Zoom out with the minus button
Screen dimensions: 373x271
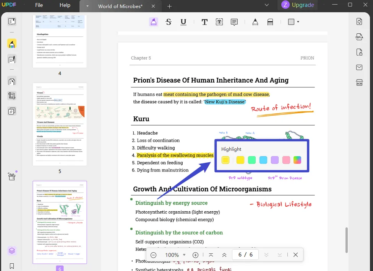point(153,255)
